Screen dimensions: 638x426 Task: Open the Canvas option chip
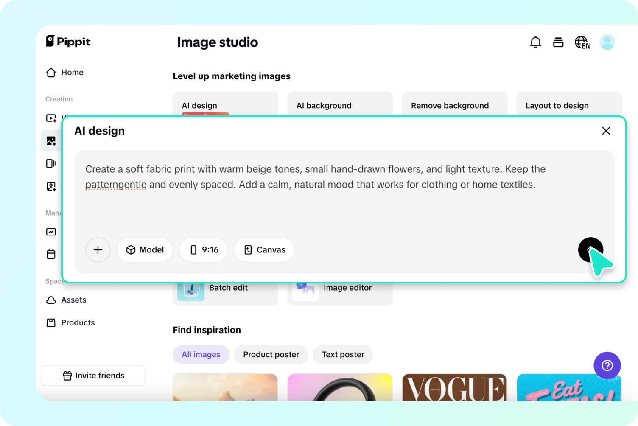click(264, 250)
